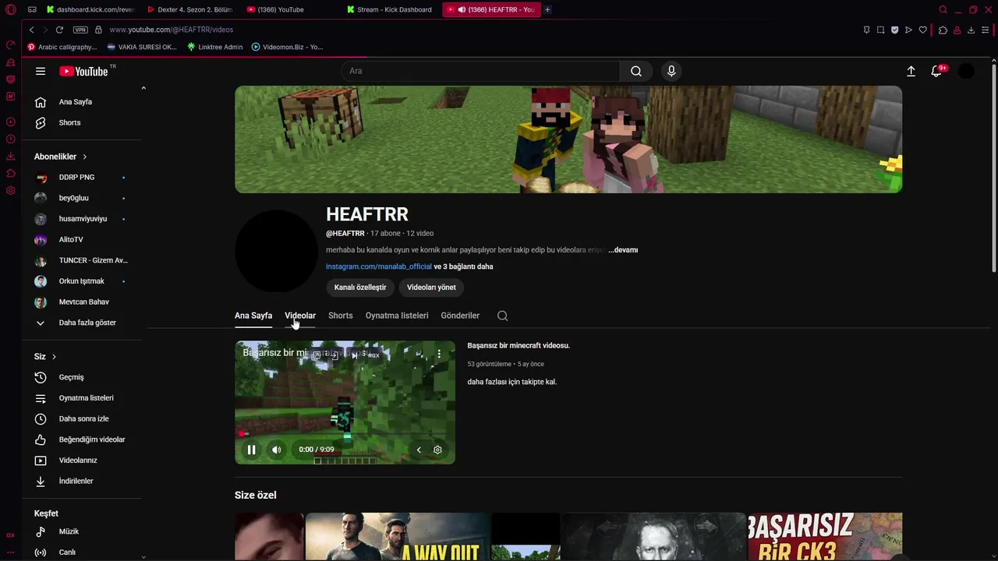Viewport: 998px width, 561px height.
Task: Click the browser address bar URL
Action: coord(171,30)
